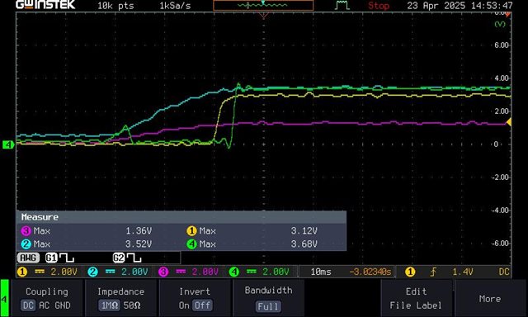Viewport: 528px width, 317px height.
Task: Click the horizontal trigger position marker at top
Action: click(263, 15)
